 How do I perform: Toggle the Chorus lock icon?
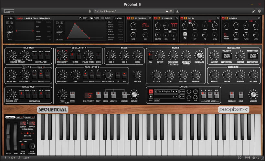(150, 18)
